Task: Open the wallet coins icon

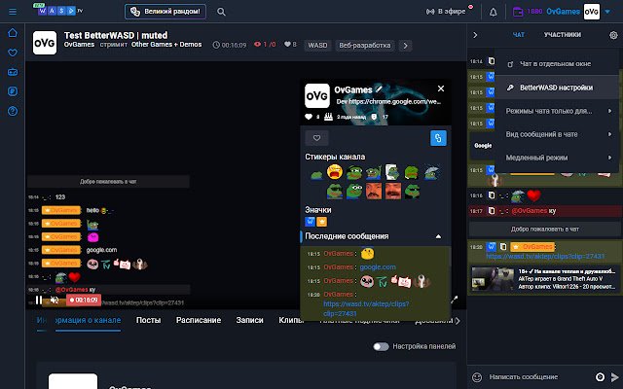Action: (x=518, y=12)
